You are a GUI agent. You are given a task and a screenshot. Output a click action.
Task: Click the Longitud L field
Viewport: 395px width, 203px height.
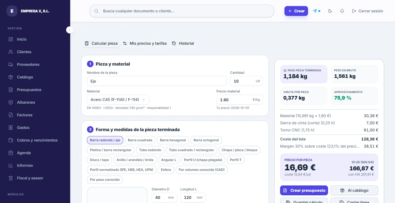pos(193,198)
